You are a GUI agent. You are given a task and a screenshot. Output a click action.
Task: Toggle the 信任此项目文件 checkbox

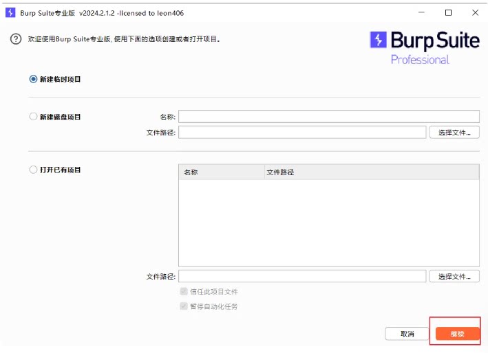click(184, 291)
